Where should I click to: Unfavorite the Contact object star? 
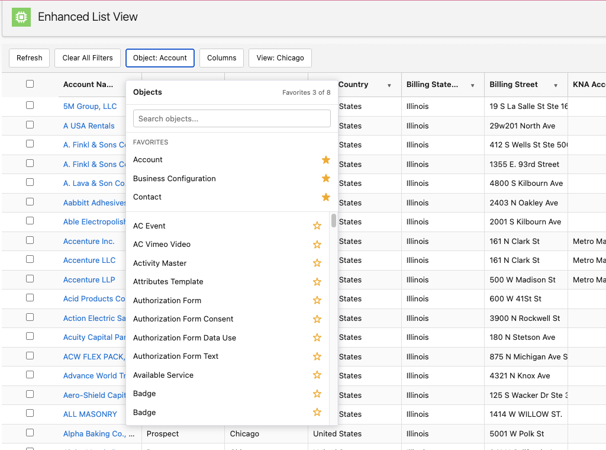pos(325,197)
